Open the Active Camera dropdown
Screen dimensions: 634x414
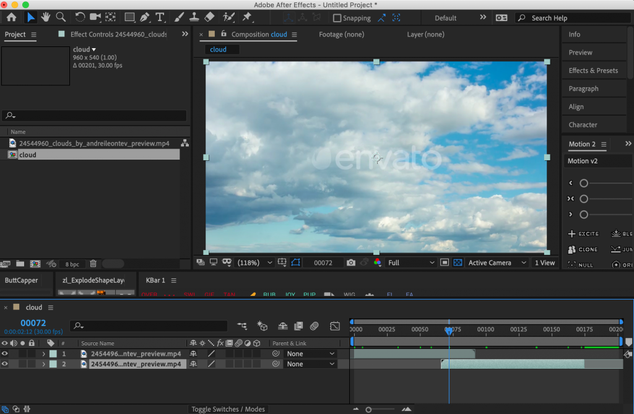click(x=497, y=263)
